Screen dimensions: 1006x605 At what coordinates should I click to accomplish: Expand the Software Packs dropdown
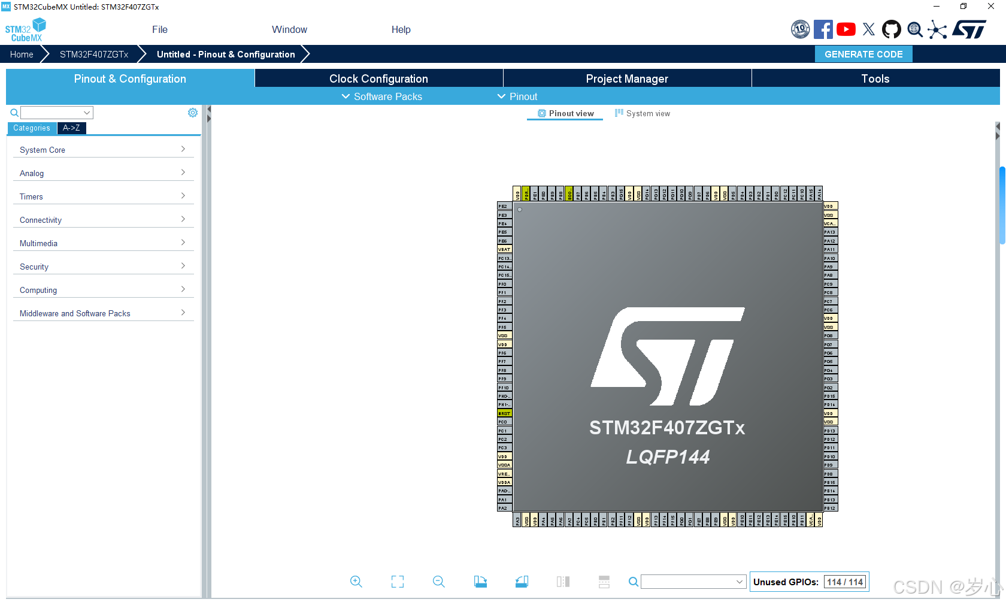(382, 96)
